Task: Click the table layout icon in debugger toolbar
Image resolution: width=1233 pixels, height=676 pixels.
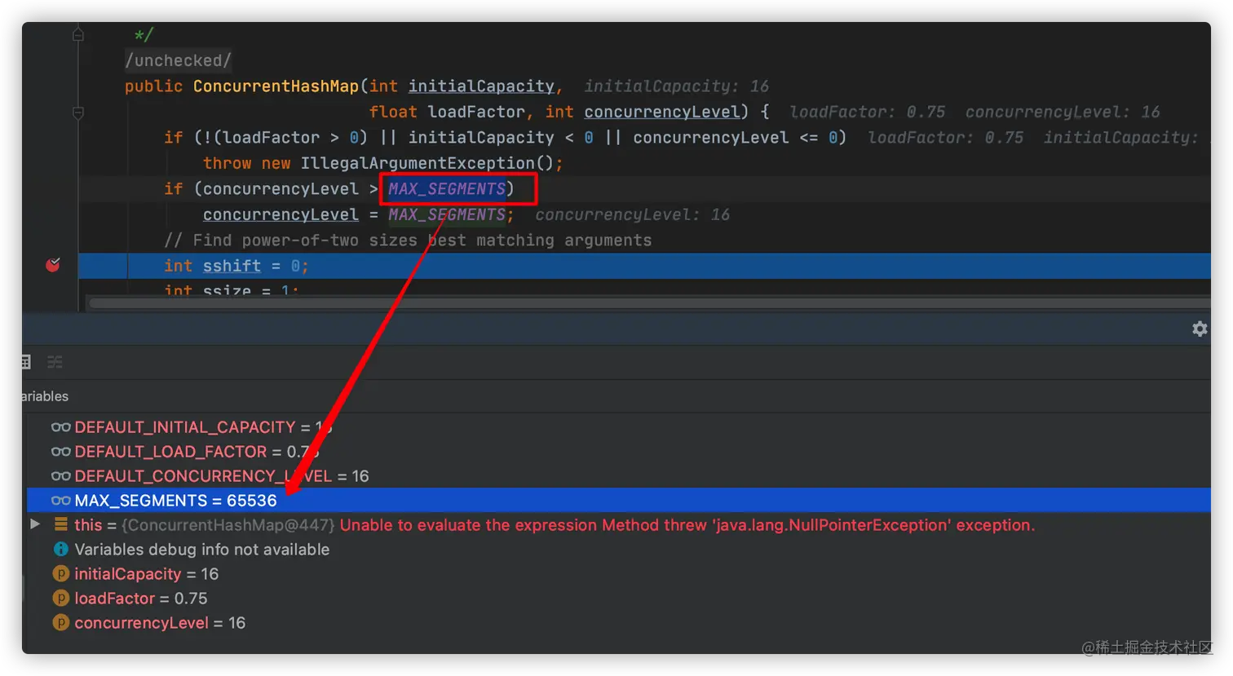Action: click(x=26, y=362)
